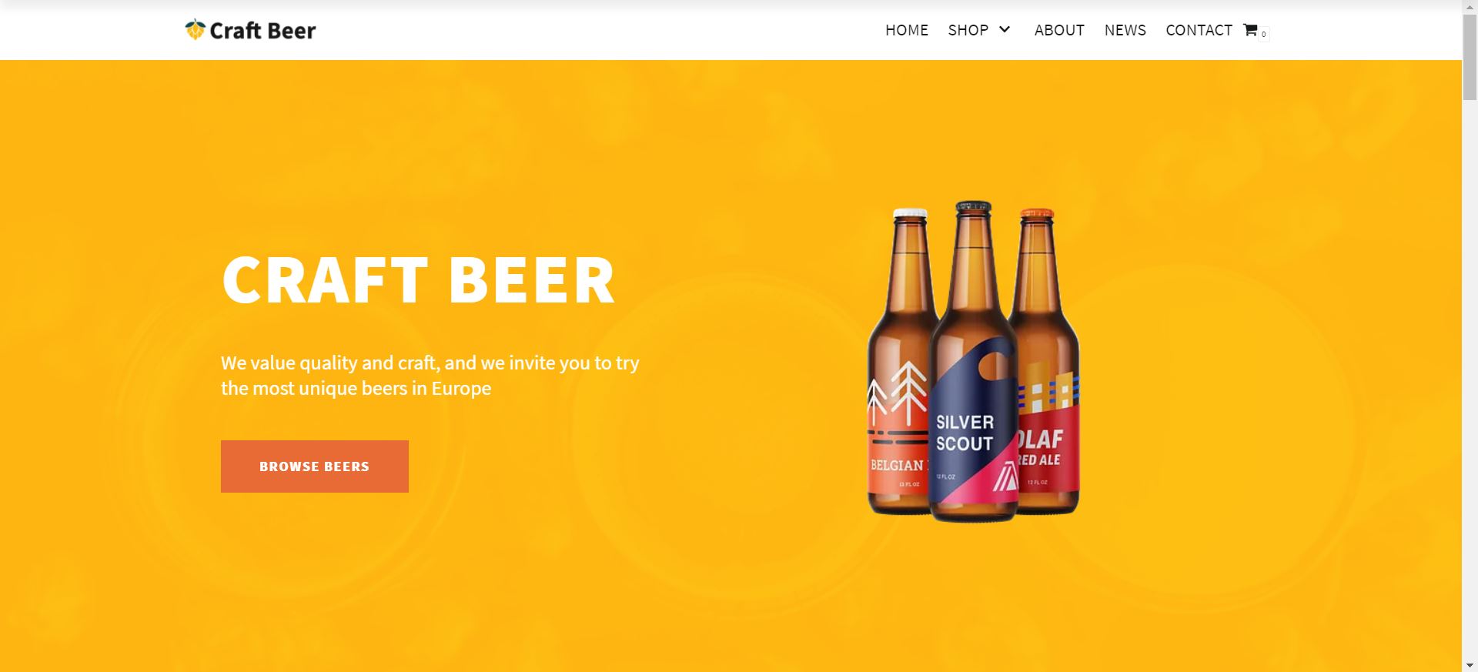1478x672 pixels.
Task: Click the scrollbar up arrow
Action: 1470,7
